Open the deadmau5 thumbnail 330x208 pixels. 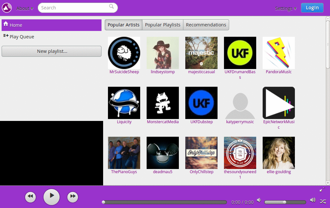[x=163, y=153]
